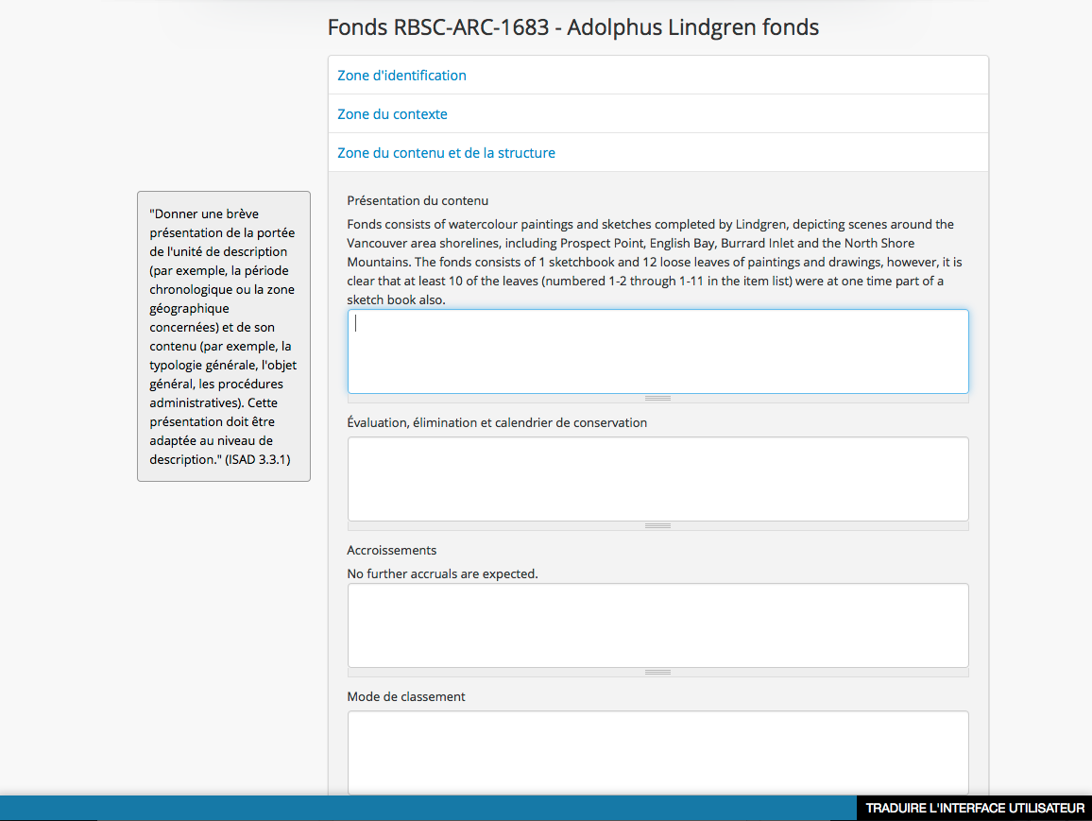Open Traduire l'interface utilisateur

point(974,808)
